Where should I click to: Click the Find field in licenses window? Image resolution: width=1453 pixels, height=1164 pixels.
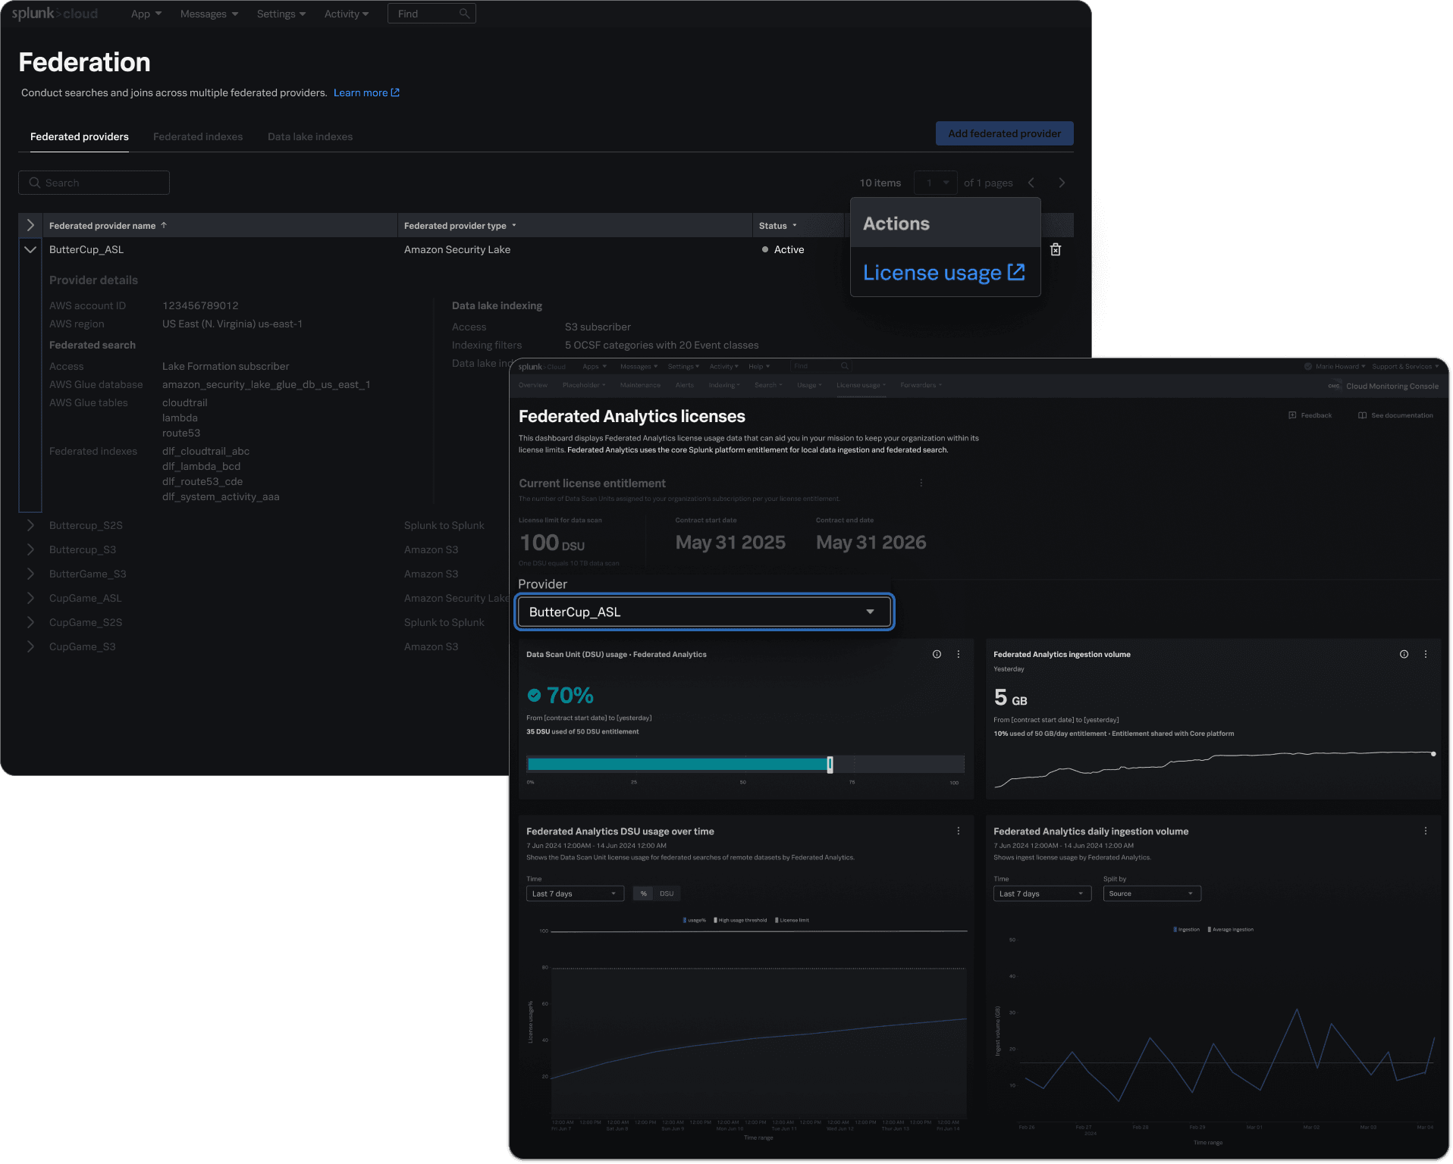coord(821,366)
